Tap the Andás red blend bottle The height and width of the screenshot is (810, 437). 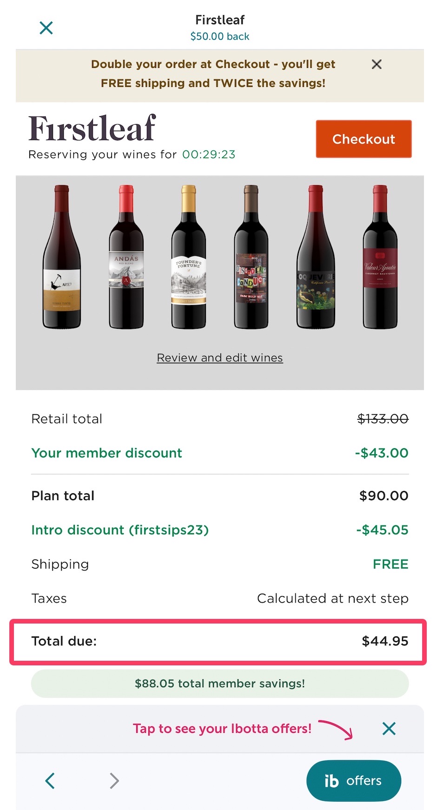pyautogui.click(x=126, y=257)
